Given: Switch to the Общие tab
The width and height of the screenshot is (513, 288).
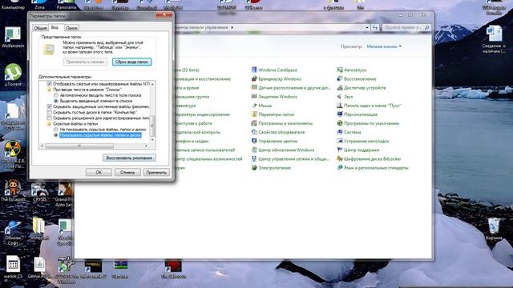Looking at the screenshot, I should [x=40, y=28].
